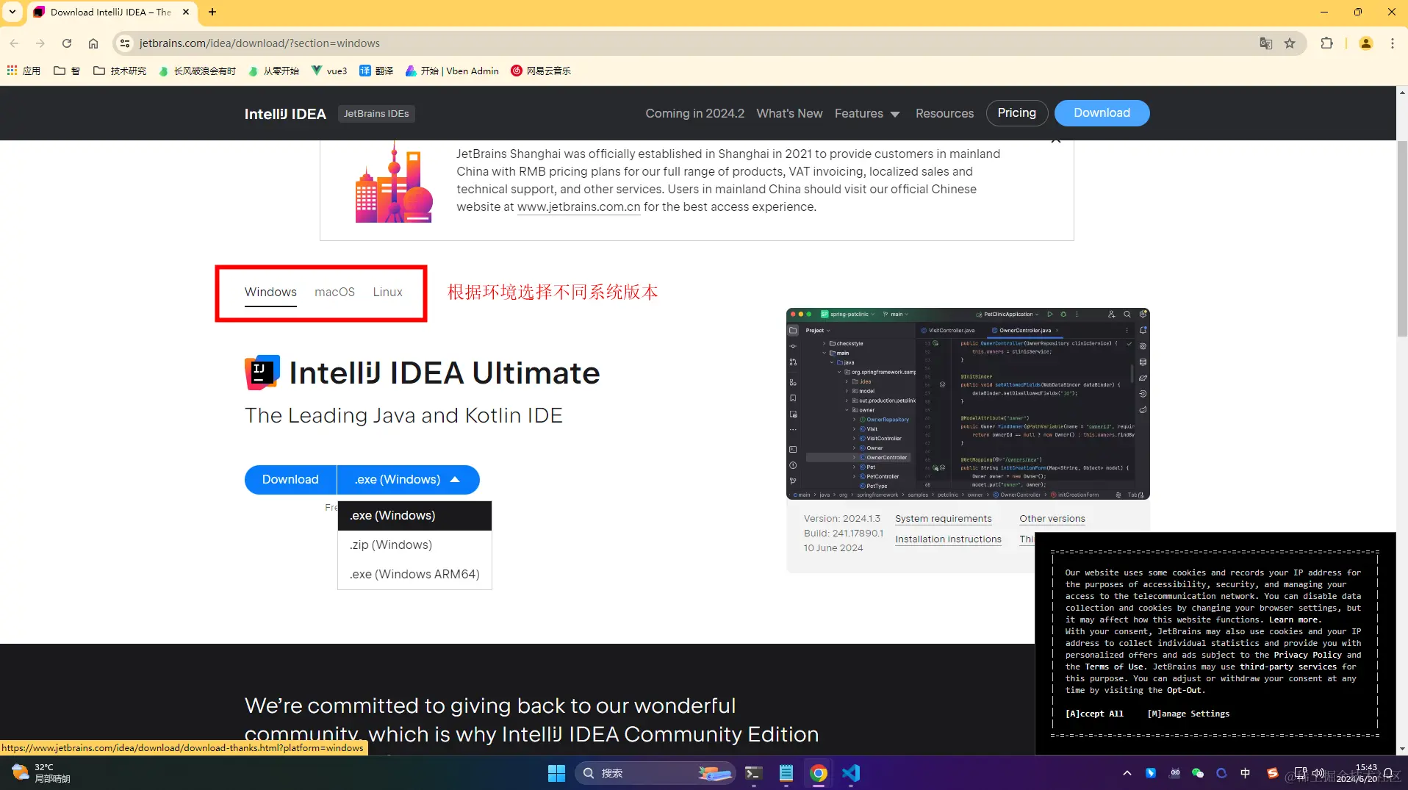Open the What's New nav item
Viewport: 1408px width, 790px height.
[x=789, y=113]
